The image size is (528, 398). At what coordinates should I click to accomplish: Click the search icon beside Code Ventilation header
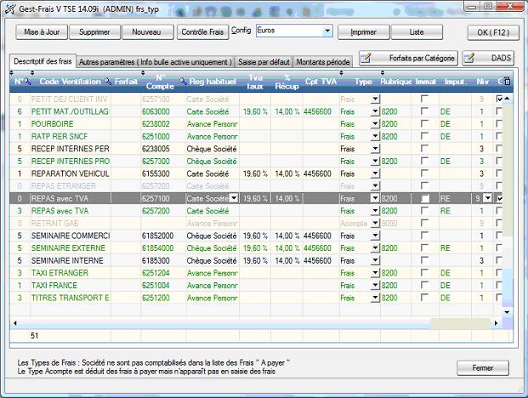108,82
